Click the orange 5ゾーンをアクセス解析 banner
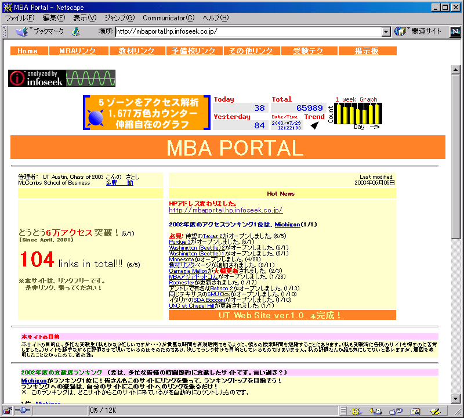This screenshot has width=464, height=418. [x=147, y=113]
